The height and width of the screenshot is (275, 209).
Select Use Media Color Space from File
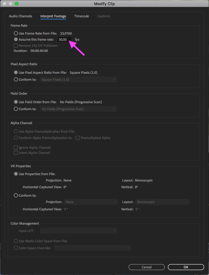point(16,241)
